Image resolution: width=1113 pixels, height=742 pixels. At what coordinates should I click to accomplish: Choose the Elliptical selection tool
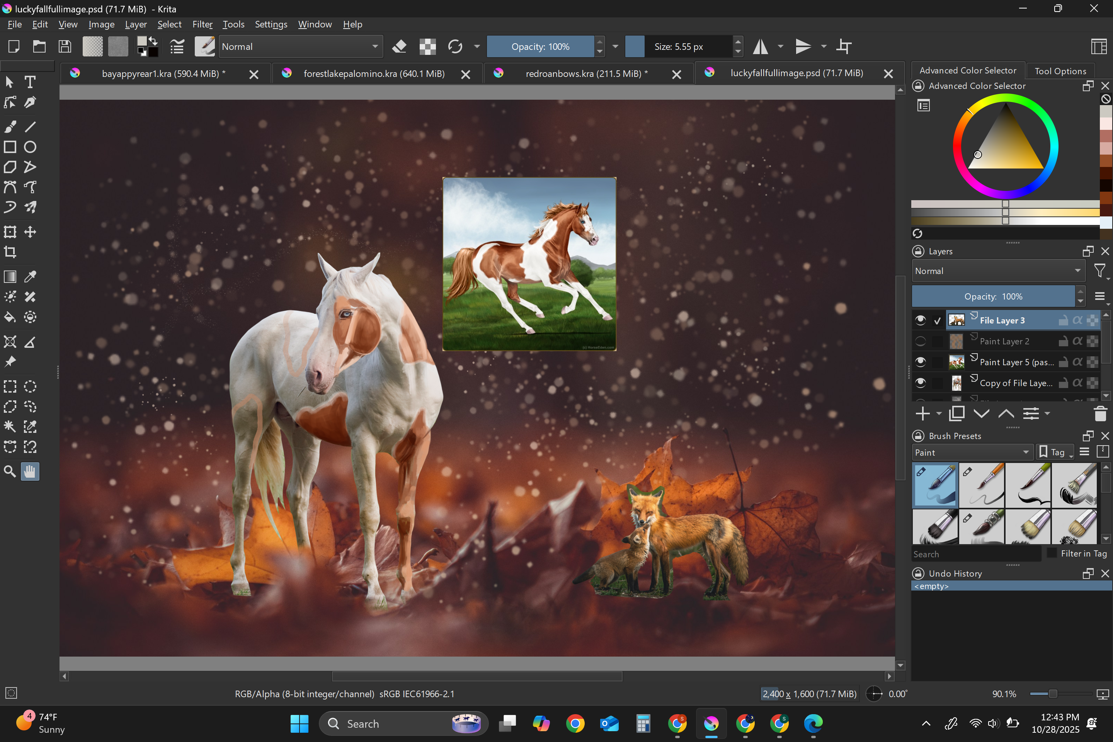pos(30,386)
